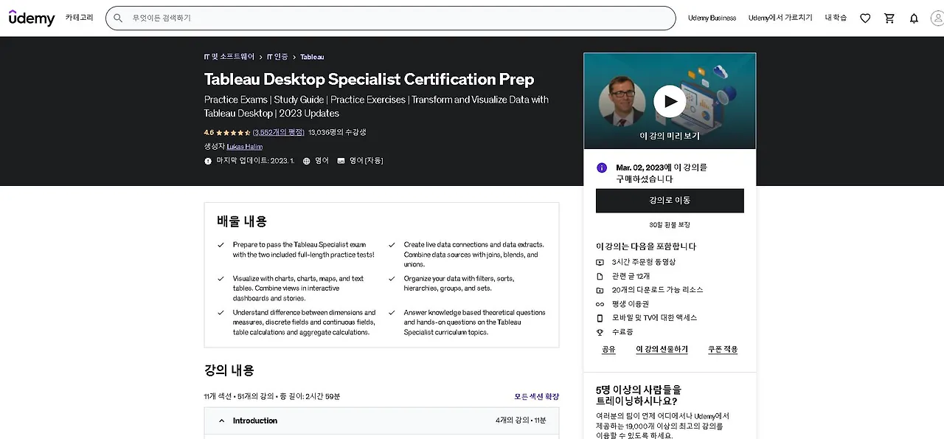Click checkmark beside Understand difference between dimensions

pos(221,313)
